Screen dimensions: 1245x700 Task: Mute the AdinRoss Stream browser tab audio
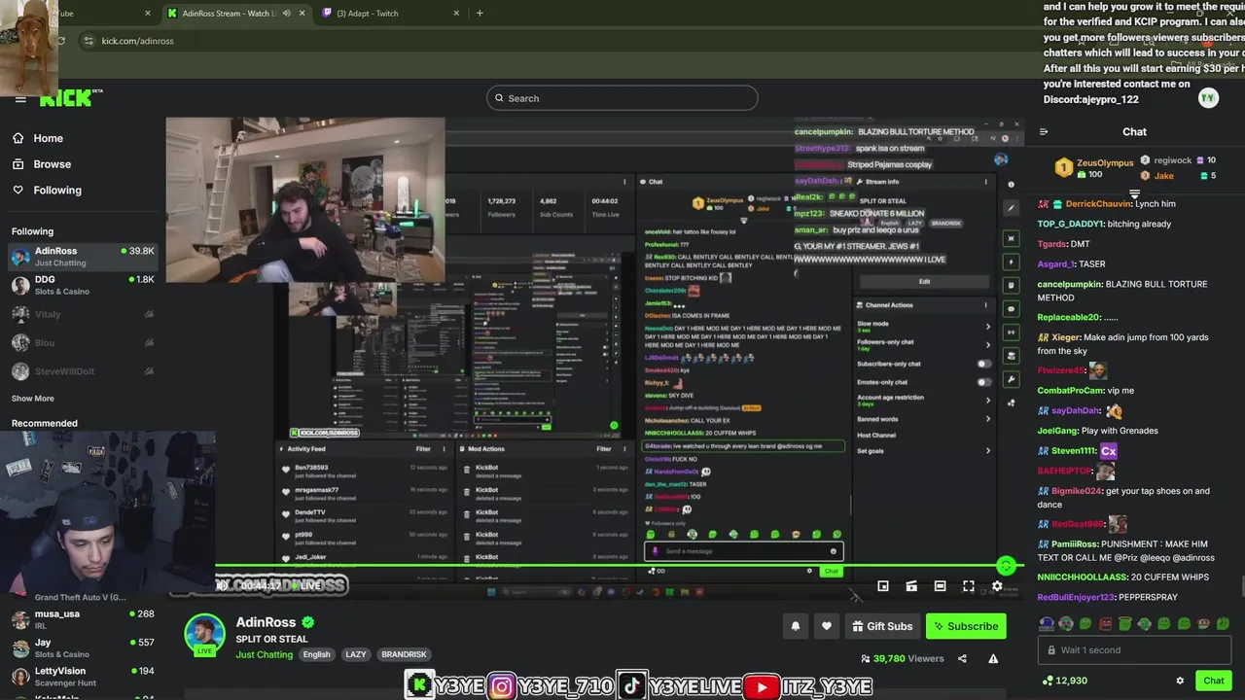click(x=286, y=14)
